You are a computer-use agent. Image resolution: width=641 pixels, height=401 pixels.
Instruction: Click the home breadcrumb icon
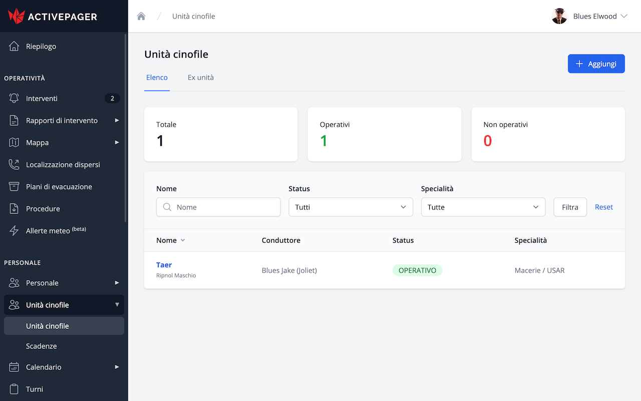pyautogui.click(x=141, y=16)
